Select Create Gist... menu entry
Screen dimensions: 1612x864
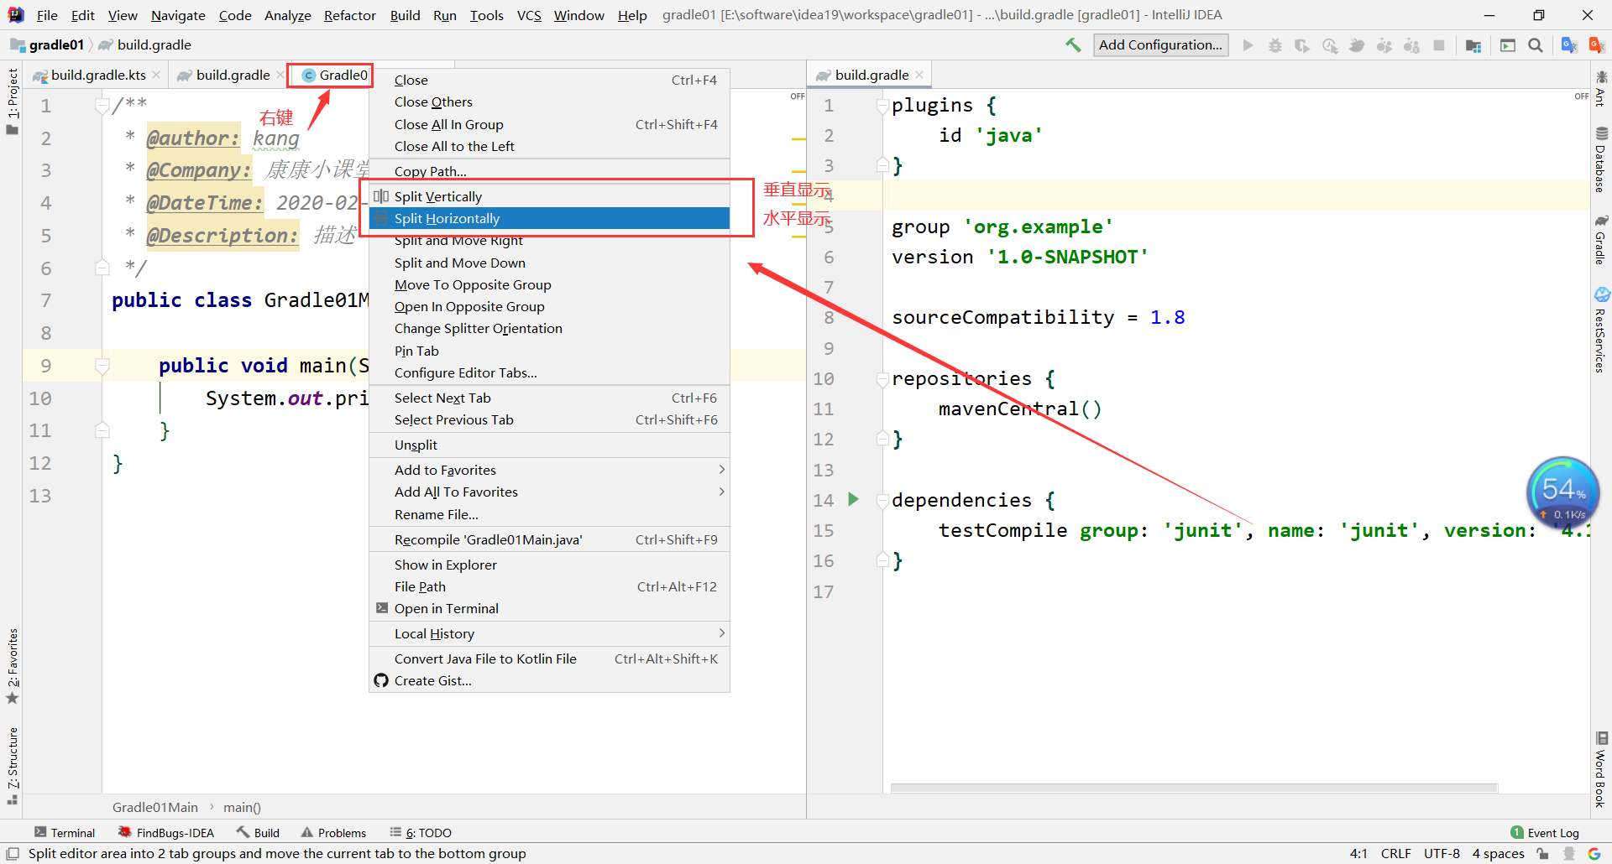(549, 680)
